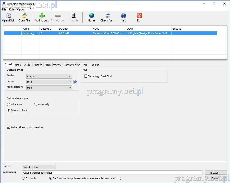Screen dimensions: 230x183
Task: Click the Open Disk toolbar icon
Action: 8,16
